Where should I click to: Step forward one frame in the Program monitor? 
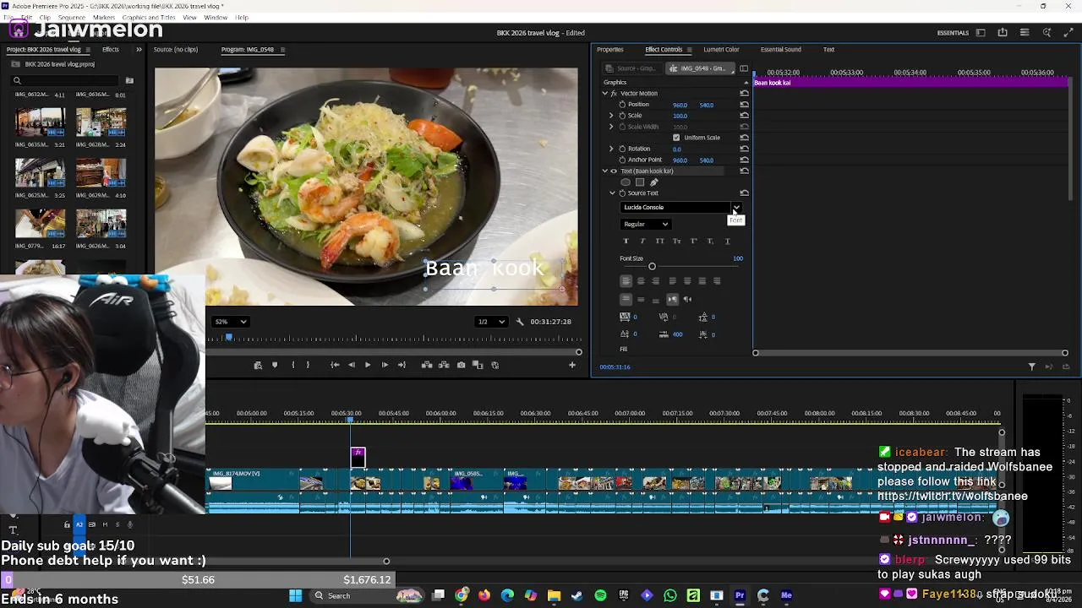pos(385,365)
